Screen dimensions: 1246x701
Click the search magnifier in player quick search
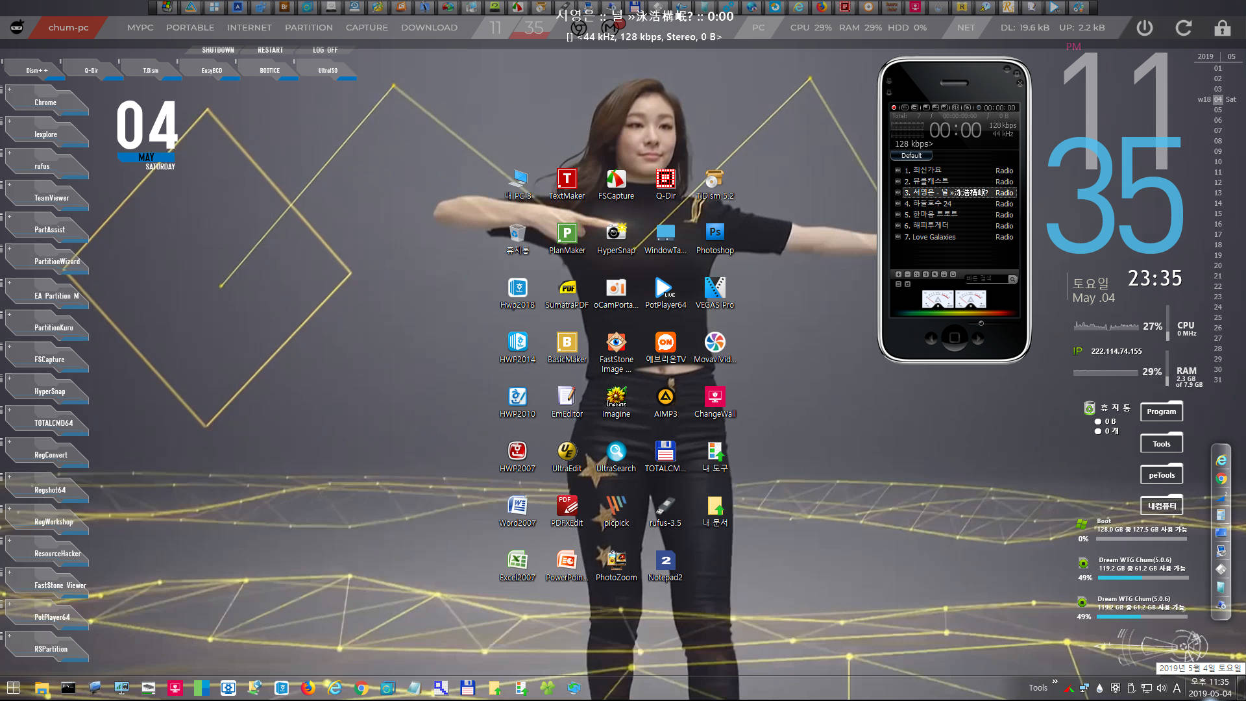click(x=1012, y=279)
